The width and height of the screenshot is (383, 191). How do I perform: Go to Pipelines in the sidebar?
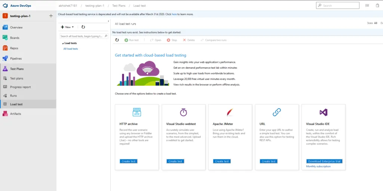click(x=16, y=59)
